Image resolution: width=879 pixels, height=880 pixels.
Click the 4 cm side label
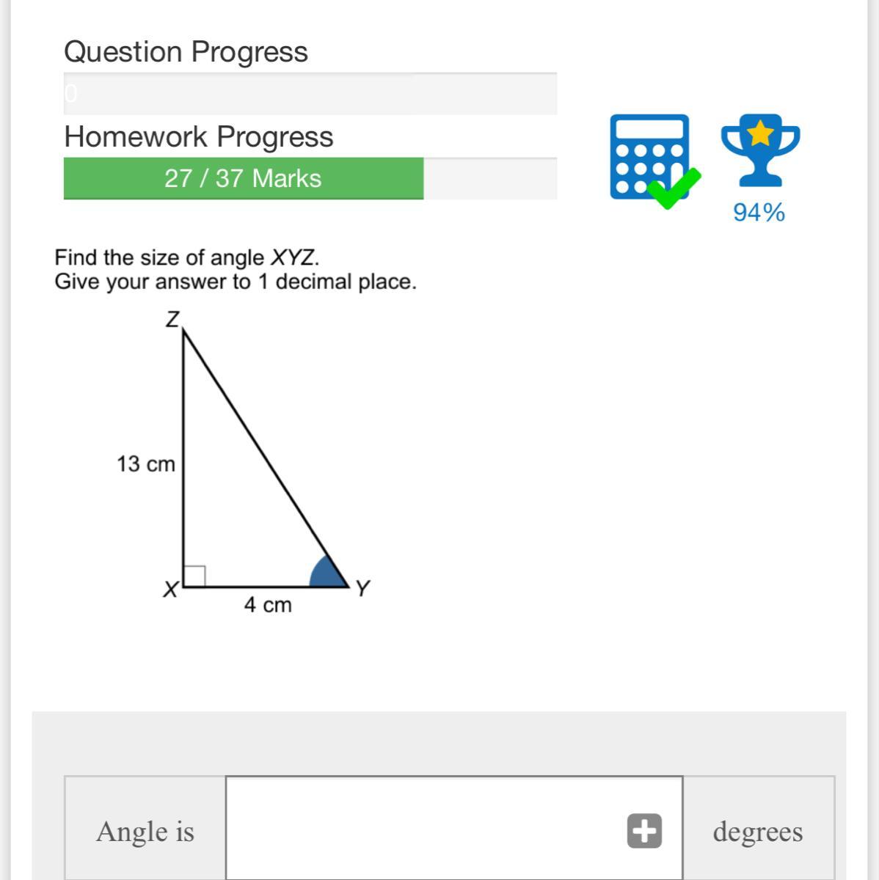pos(268,605)
